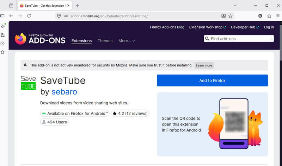Click the Find add-ons search field

239,39
